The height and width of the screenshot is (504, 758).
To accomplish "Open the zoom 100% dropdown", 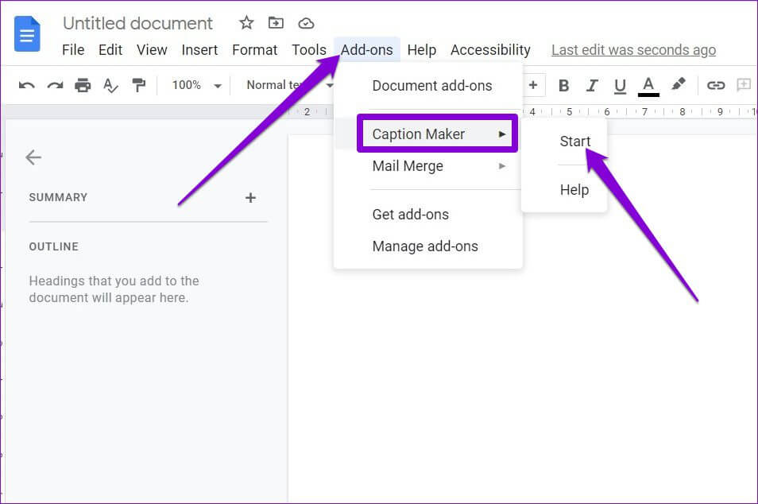I will [x=197, y=85].
